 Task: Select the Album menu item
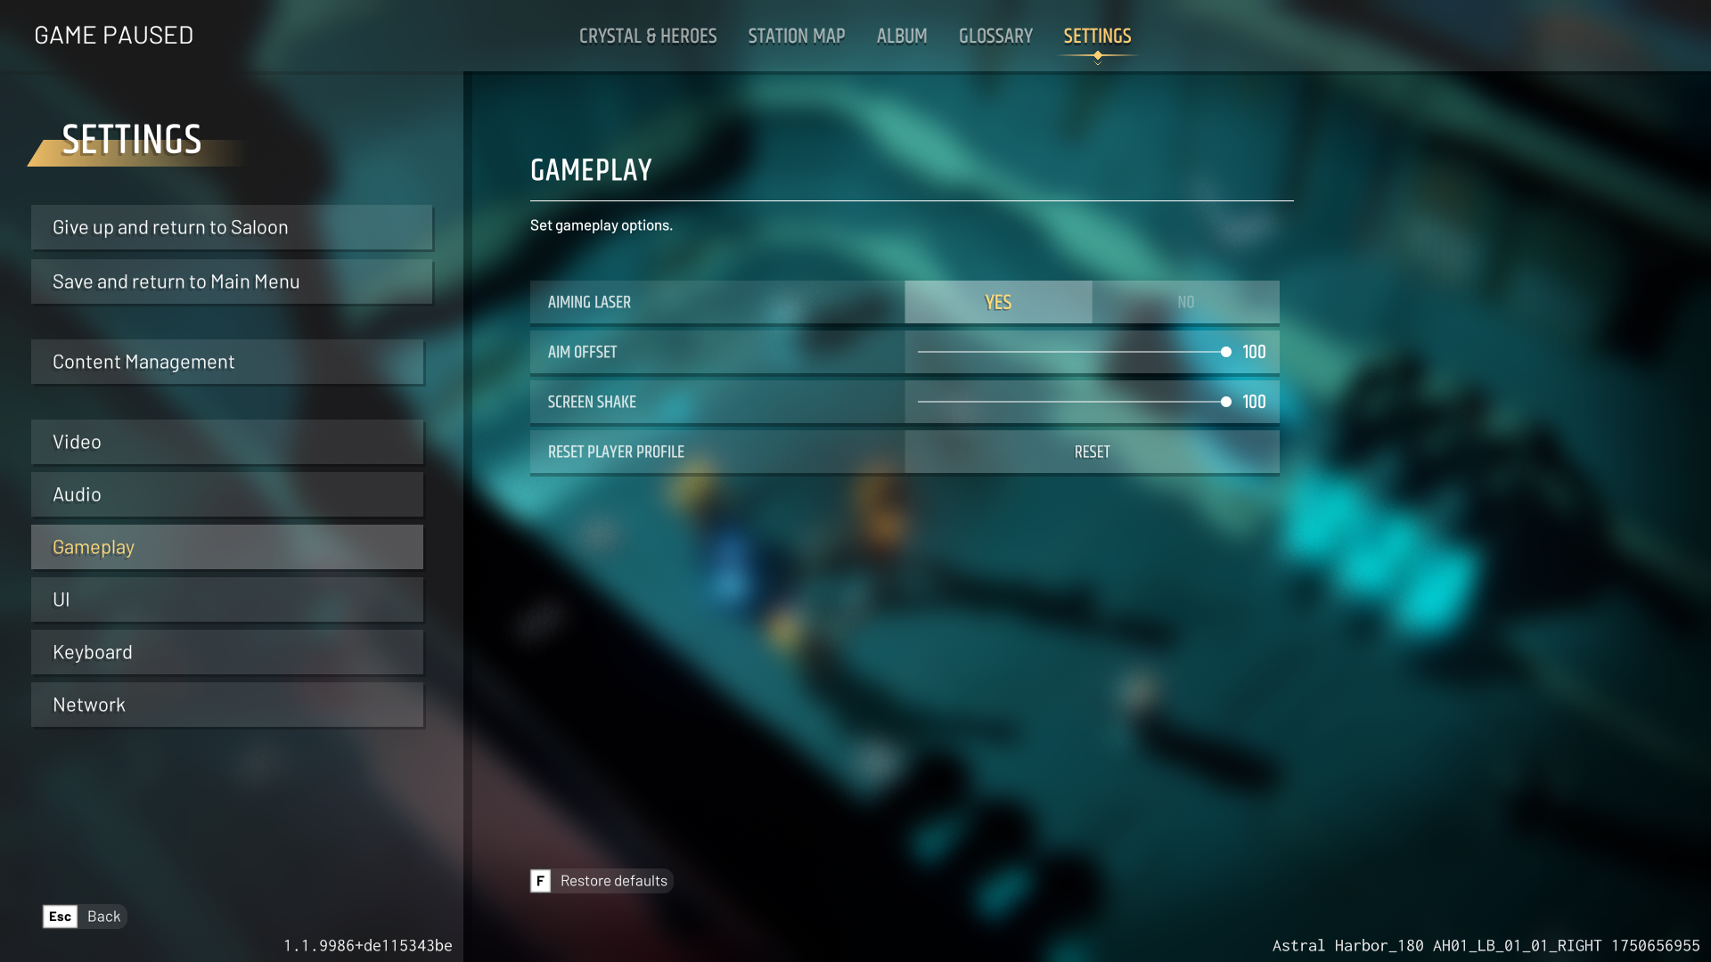[x=901, y=34]
